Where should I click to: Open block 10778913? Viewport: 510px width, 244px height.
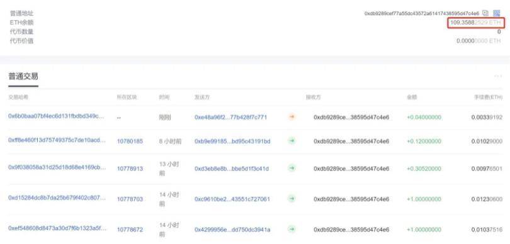tap(130, 169)
